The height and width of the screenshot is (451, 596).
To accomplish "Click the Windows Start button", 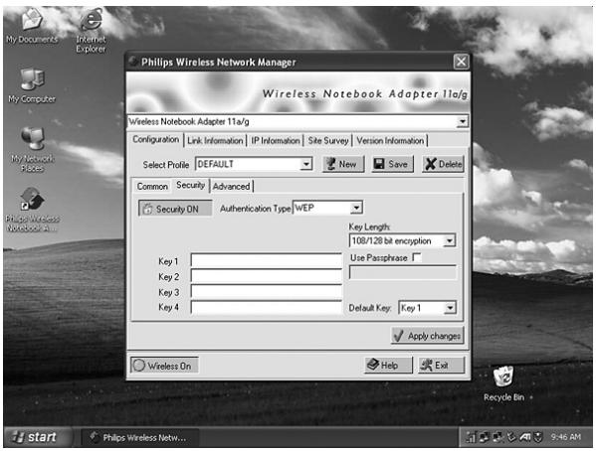I will tap(38, 437).
